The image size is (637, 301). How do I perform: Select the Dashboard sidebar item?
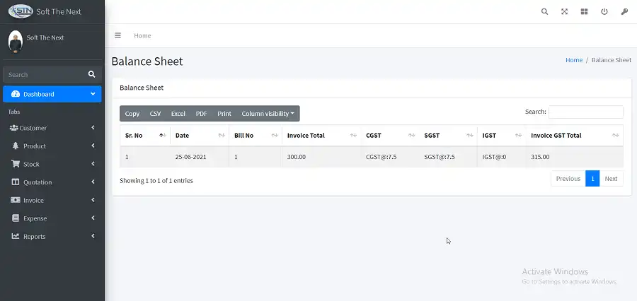(x=52, y=94)
